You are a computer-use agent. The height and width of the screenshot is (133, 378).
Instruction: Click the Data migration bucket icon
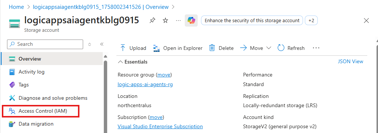[12, 124]
